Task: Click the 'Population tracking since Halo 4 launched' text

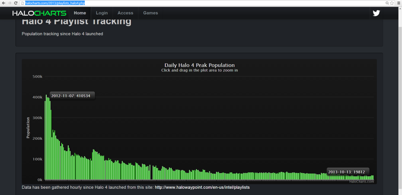Action: [x=62, y=34]
